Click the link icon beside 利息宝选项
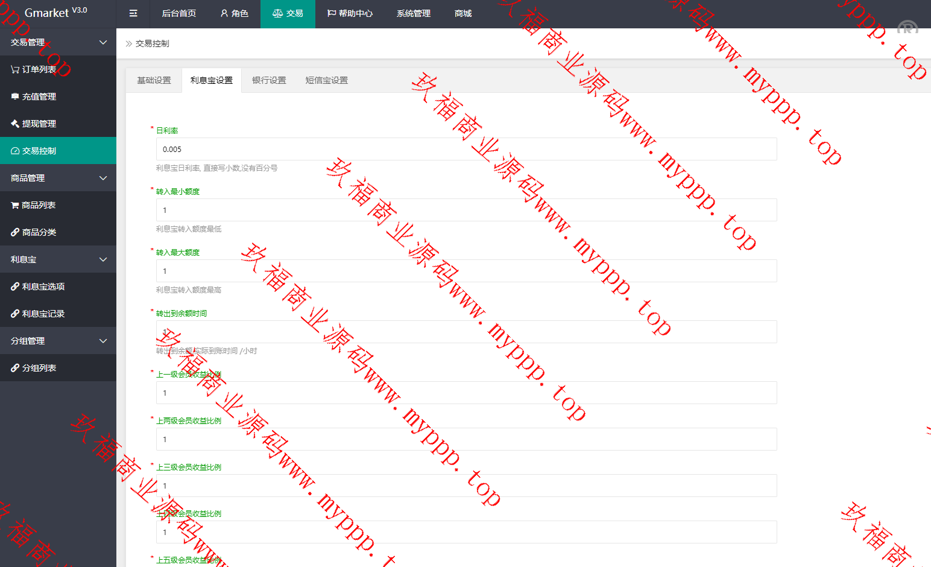The height and width of the screenshot is (567, 931). pos(15,287)
